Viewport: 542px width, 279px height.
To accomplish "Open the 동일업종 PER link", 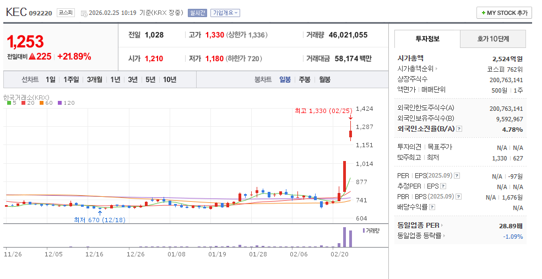I will click(420, 226).
